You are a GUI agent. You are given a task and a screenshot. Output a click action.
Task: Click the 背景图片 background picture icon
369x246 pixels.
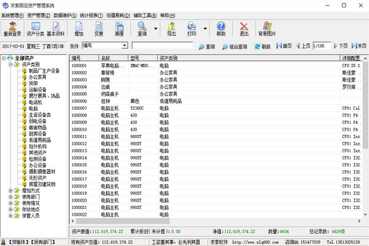(267, 29)
